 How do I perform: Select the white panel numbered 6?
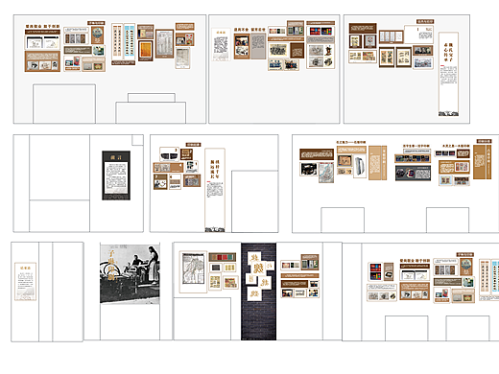(175, 182)
